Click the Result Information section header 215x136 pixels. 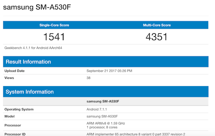[29, 62]
